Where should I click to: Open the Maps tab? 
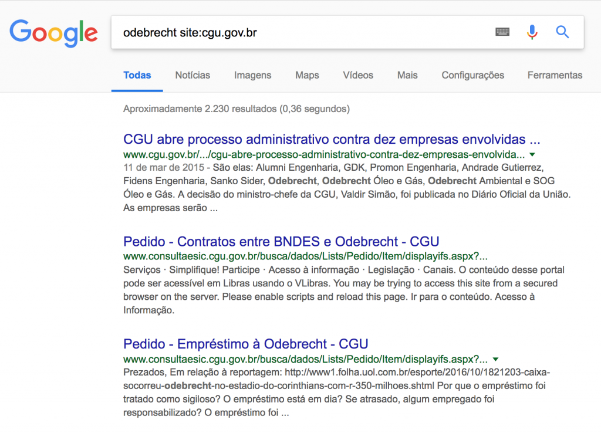[x=307, y=75]
